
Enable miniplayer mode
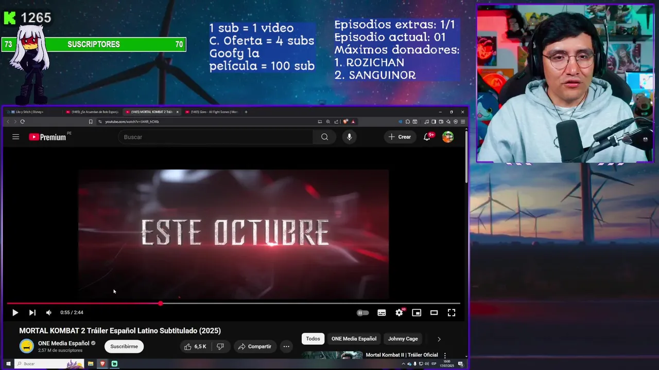[417, 312]
